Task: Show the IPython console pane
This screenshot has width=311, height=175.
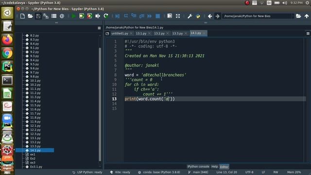Action: [x=198, y=166]
